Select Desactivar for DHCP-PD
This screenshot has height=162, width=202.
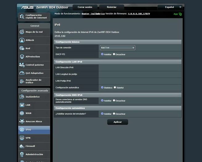tap(114, 54)
